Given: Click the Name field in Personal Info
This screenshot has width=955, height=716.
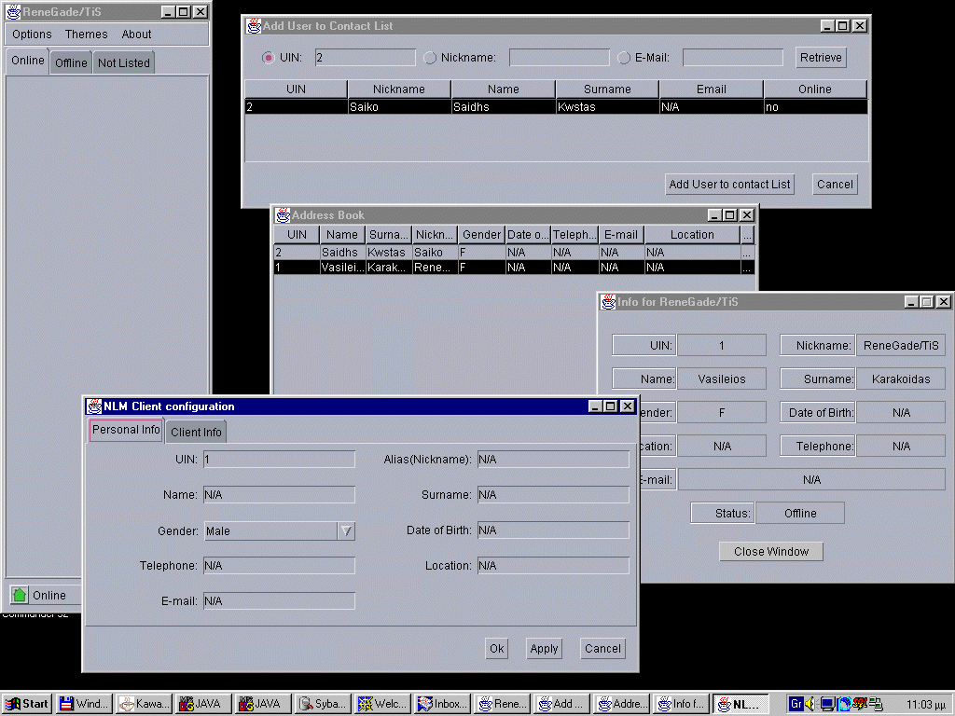Looking at the screenshot, I should coord(279,495).
